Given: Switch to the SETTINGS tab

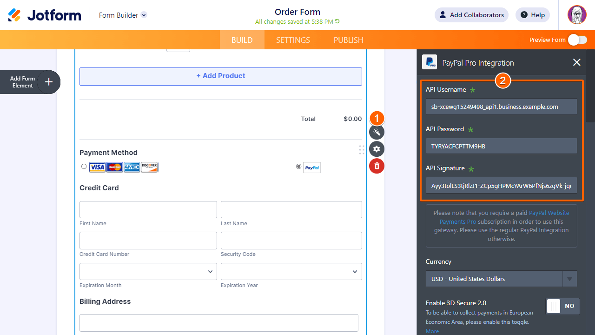Looking at the screenshot, I should [293, 40].
